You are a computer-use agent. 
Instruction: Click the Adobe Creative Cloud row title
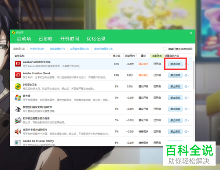(37, 73)
